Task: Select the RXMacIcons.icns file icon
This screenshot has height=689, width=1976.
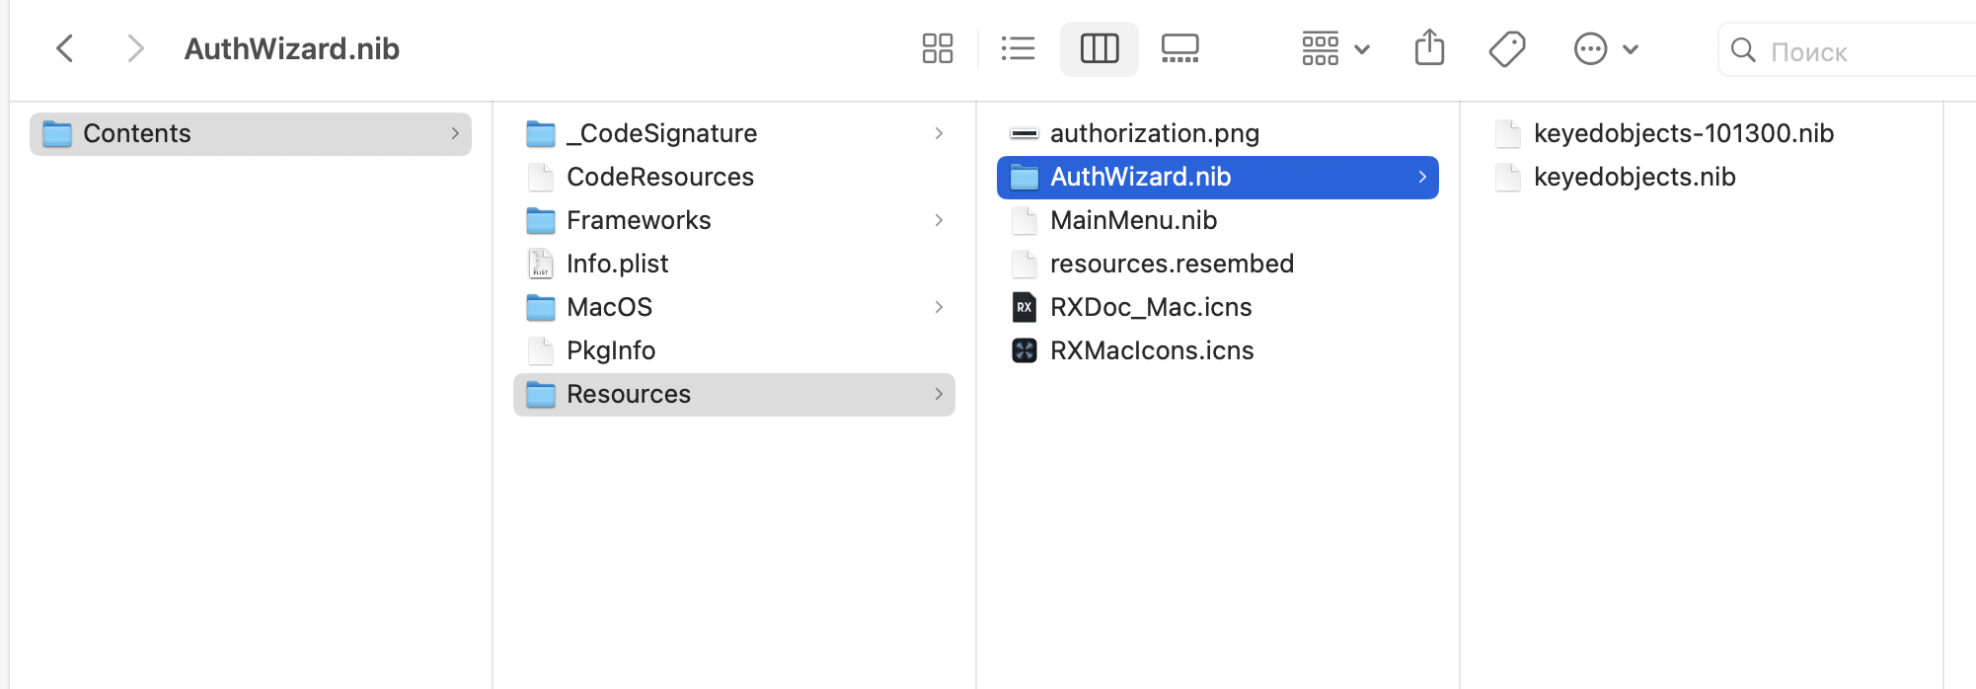Action: (1025, 350)
